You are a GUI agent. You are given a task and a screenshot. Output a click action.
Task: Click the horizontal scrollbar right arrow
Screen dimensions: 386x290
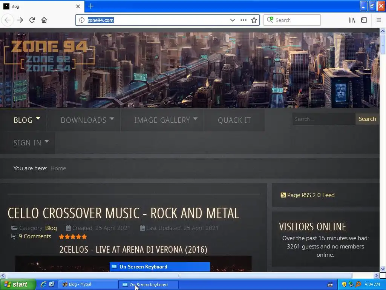coord(377,275)
